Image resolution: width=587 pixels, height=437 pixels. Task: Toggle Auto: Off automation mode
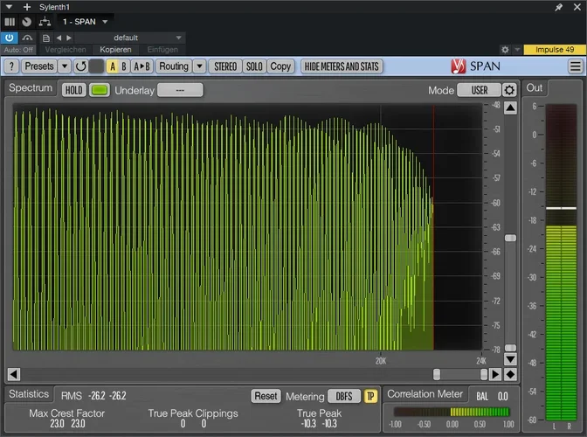pyautogui.click(x=18, y=50)
